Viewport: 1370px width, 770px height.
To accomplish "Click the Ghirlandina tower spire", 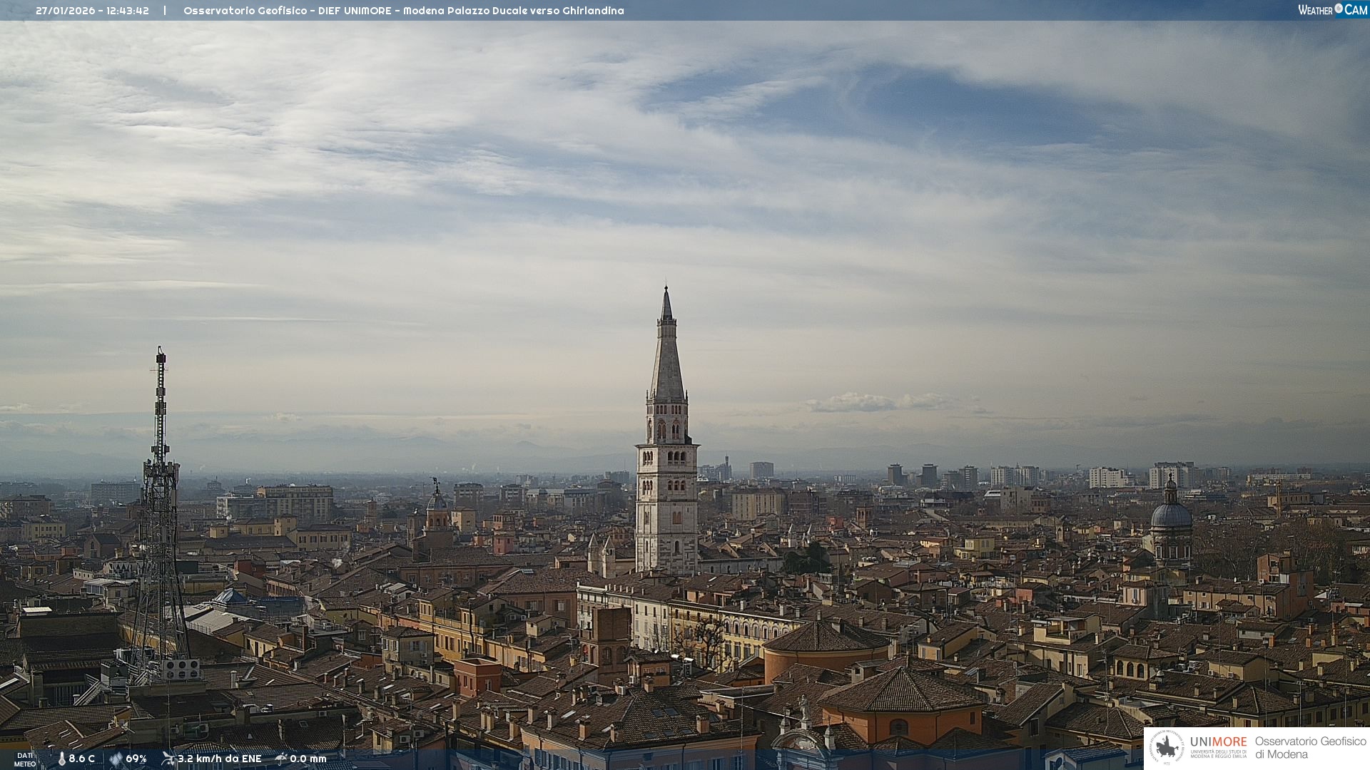I will pyautogui.click(x=666, y=356).
